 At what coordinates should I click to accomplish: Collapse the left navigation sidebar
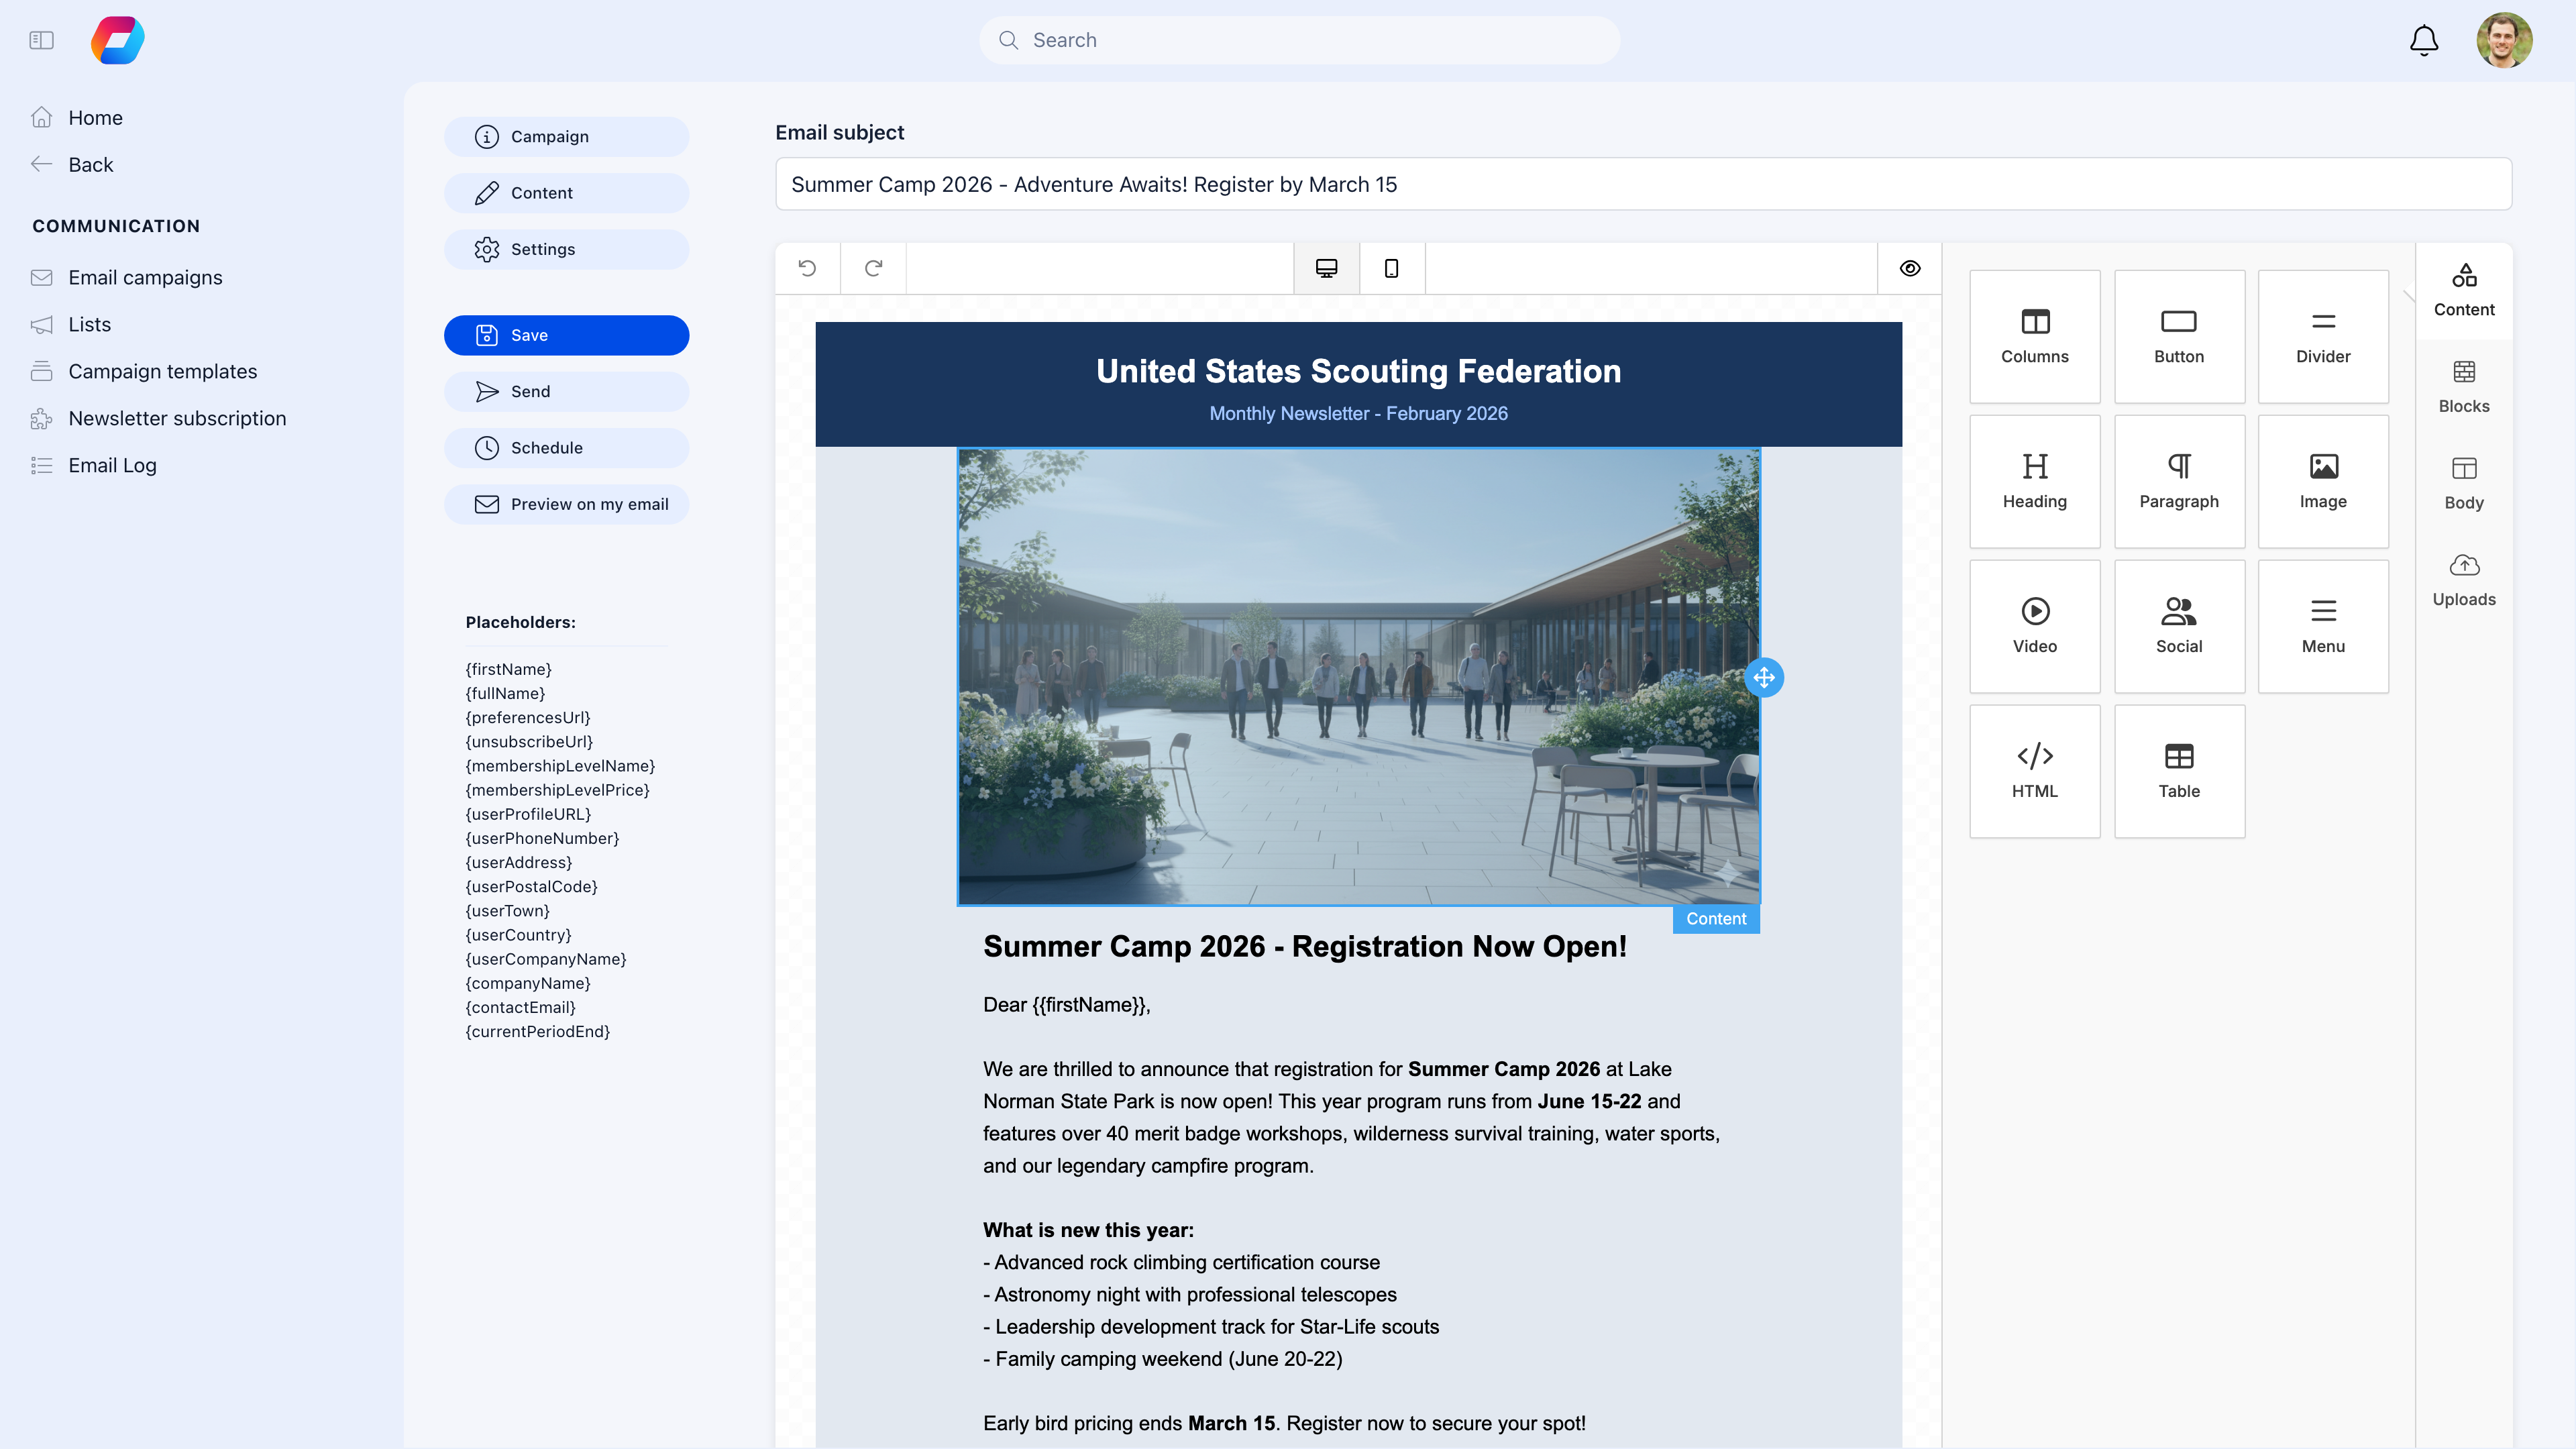pyautogui.click(x=42, y=39)
